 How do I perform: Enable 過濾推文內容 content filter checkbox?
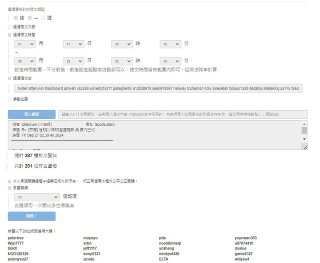point(9,27)
